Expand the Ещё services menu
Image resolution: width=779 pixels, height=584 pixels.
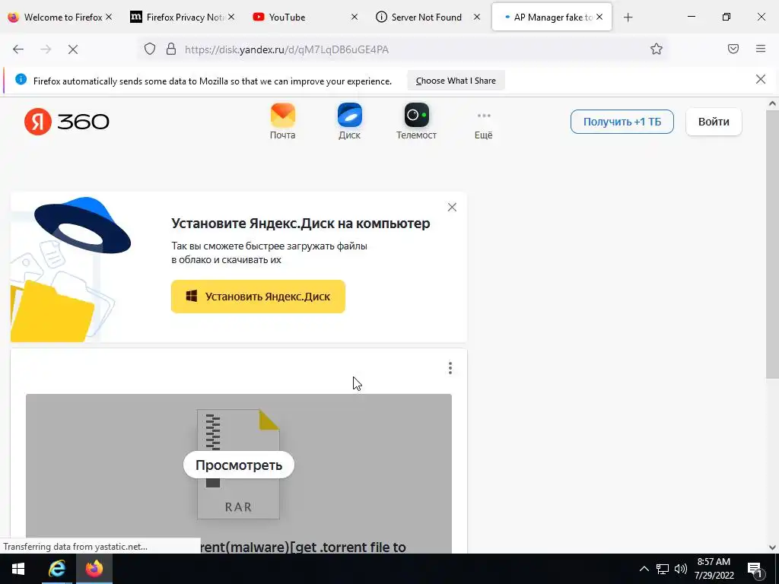click(483, 124)
